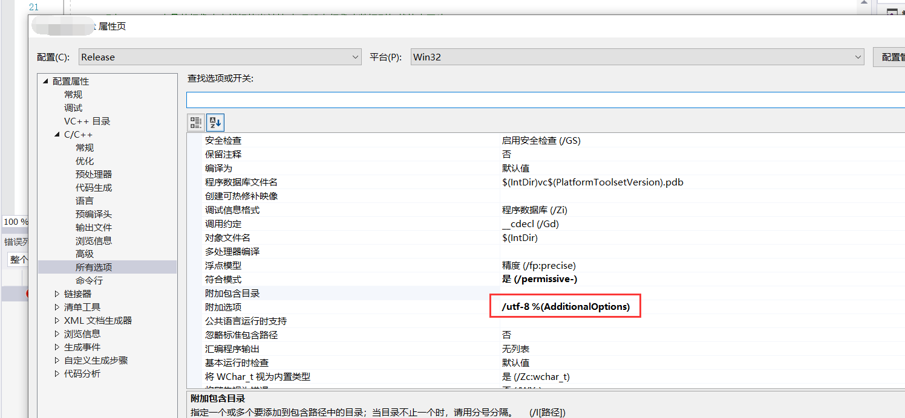
Task: Collapse the C/C++ tree node
Action: pos(56,134)
